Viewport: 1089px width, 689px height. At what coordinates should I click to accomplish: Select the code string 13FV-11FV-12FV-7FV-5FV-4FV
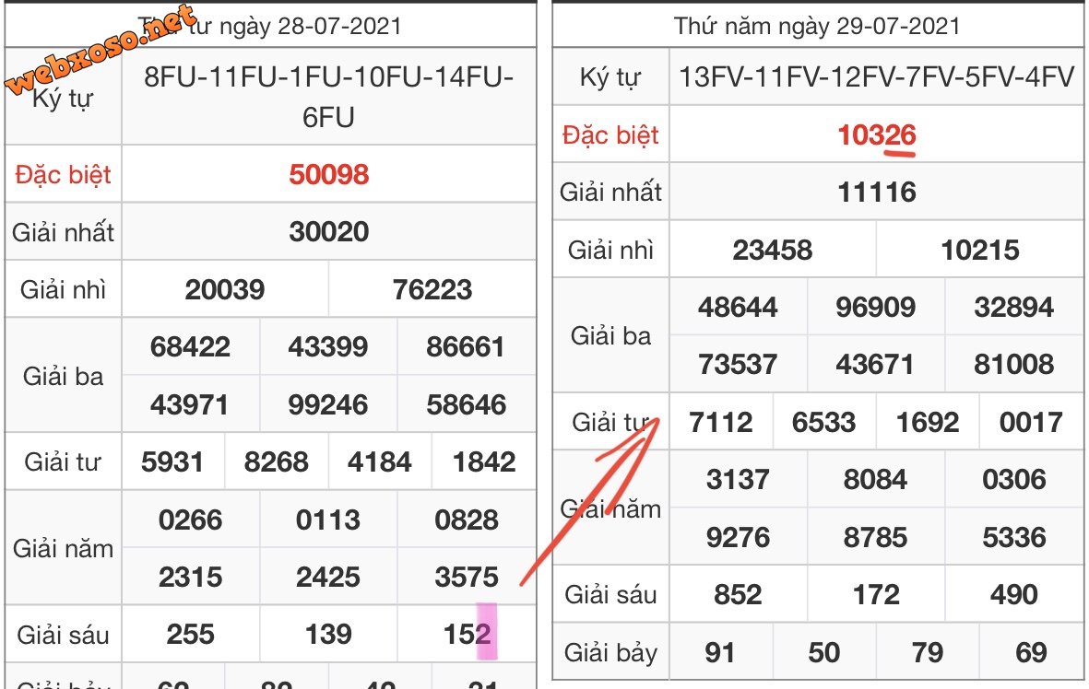pos(876,76)
